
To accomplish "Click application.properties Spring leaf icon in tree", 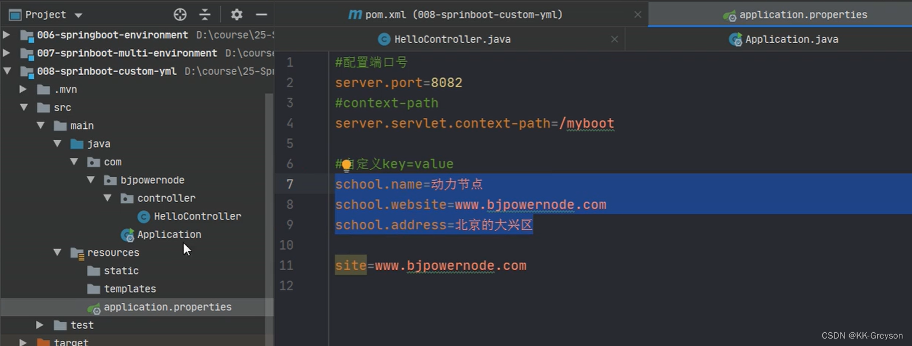I will pos(94,308).
